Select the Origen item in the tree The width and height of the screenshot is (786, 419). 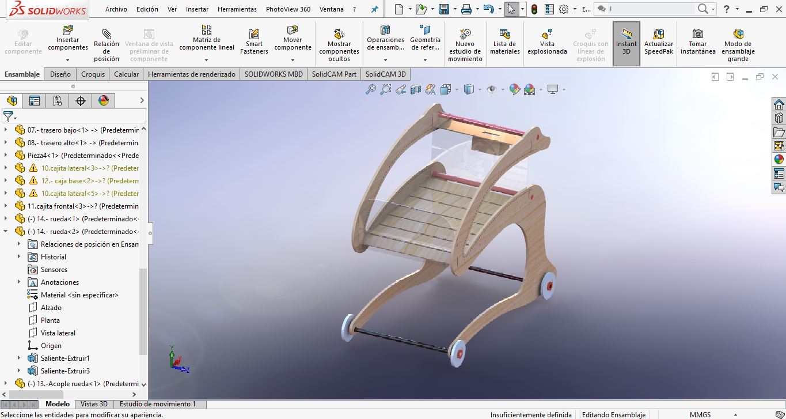point(51,346)
